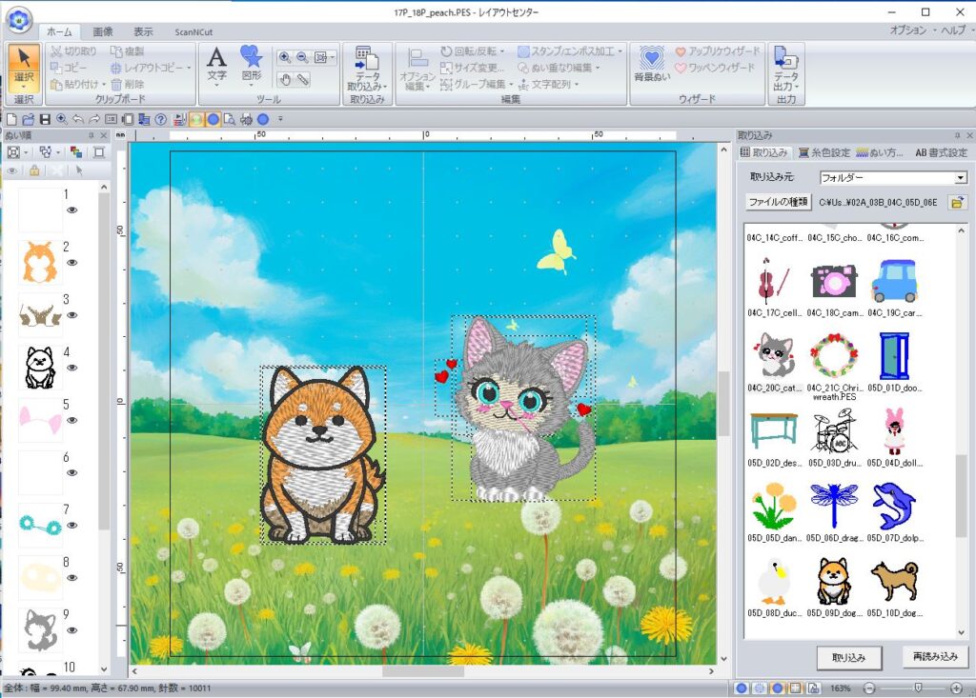
Task: Open the folder browse icon beside path
Action: click(956, 202)
